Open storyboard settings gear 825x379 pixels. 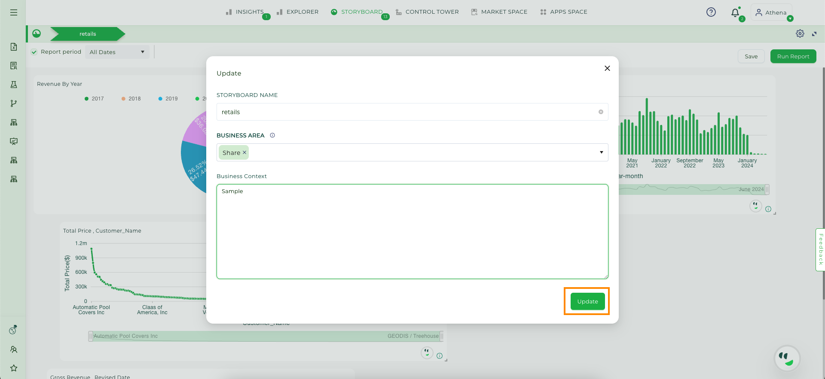point(800,33)
